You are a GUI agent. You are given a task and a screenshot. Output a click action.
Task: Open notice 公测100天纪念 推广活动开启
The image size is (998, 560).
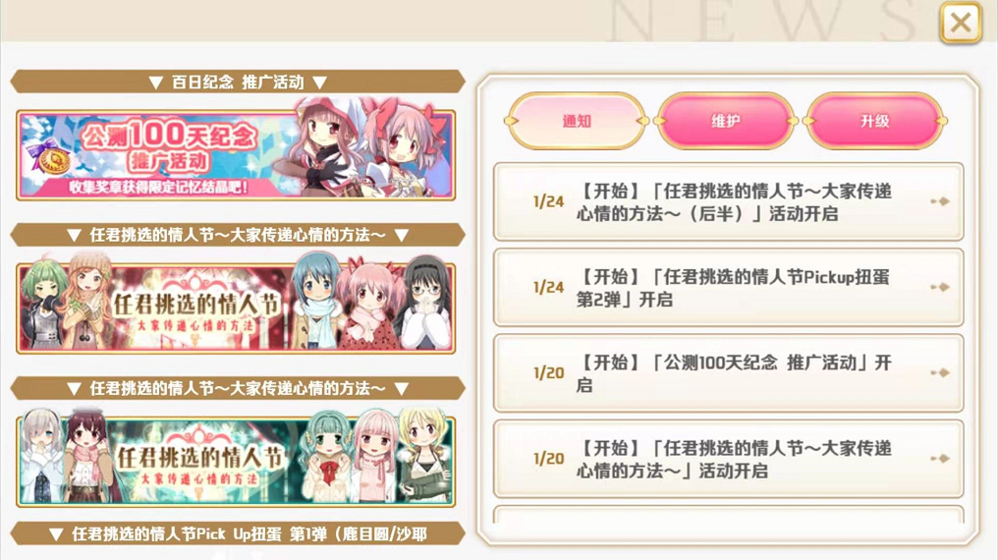(x=728, y=373)
